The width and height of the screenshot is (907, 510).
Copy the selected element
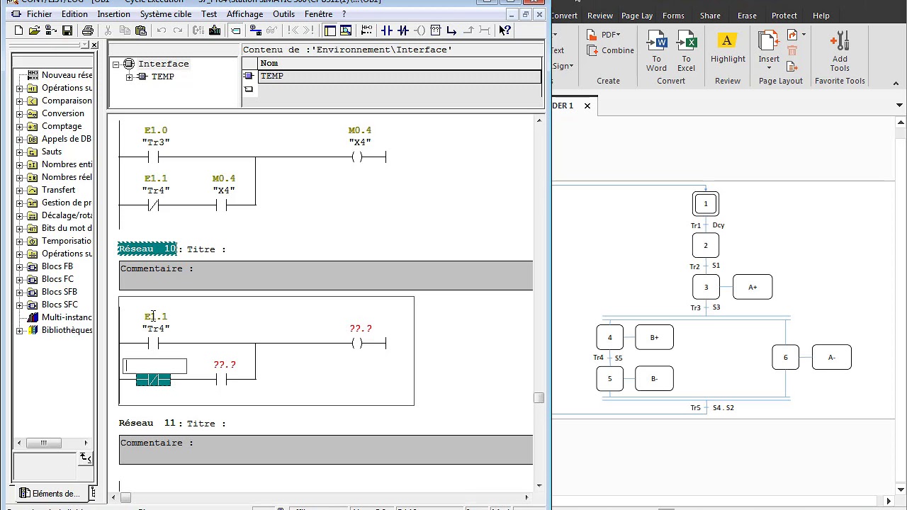pyautogui.click(x=124, y=30)
